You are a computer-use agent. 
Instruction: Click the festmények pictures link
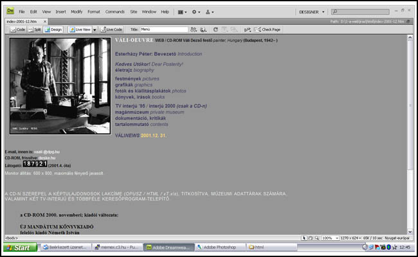137,79
